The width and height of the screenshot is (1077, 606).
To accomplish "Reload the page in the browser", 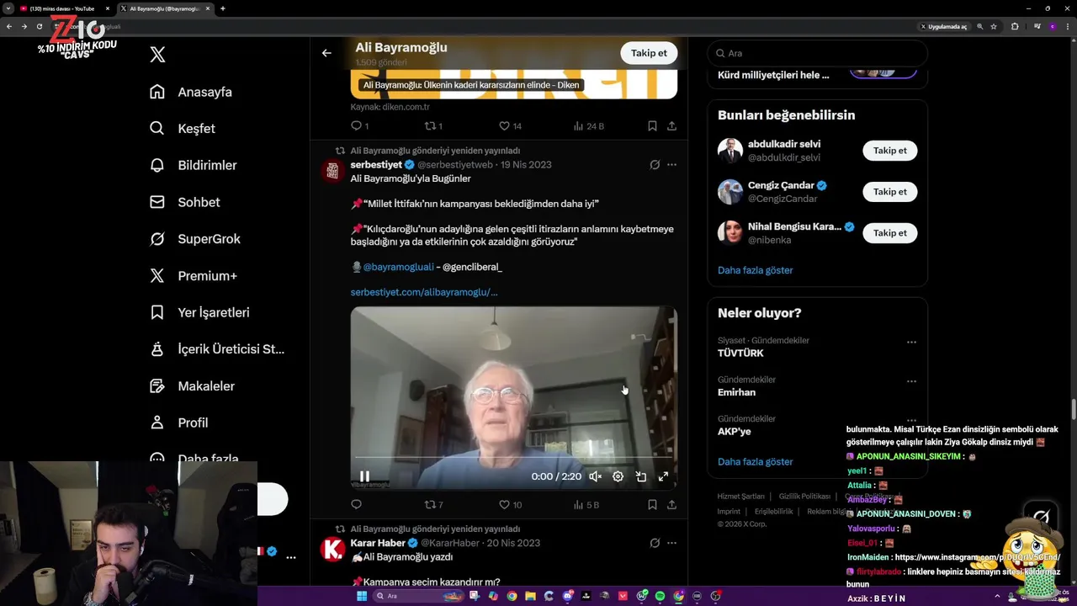I will point(39,26).
